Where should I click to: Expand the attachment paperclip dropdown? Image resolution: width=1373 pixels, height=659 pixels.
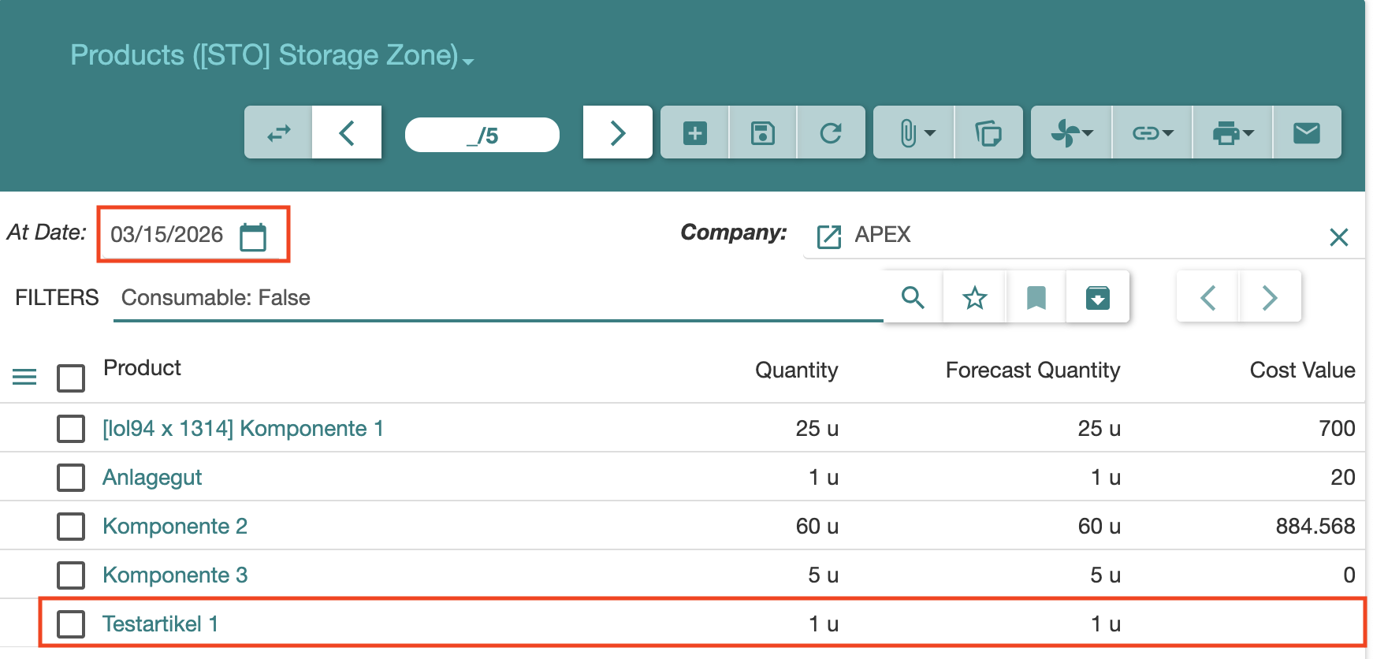pos(915,133)
